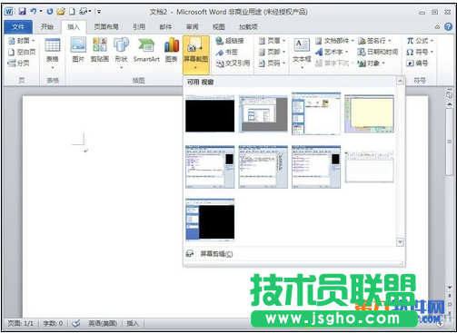Open the 符号 (Symbol) dropdown
The width and height of the screenshot is (457, 333).
[x=420, y=52]
